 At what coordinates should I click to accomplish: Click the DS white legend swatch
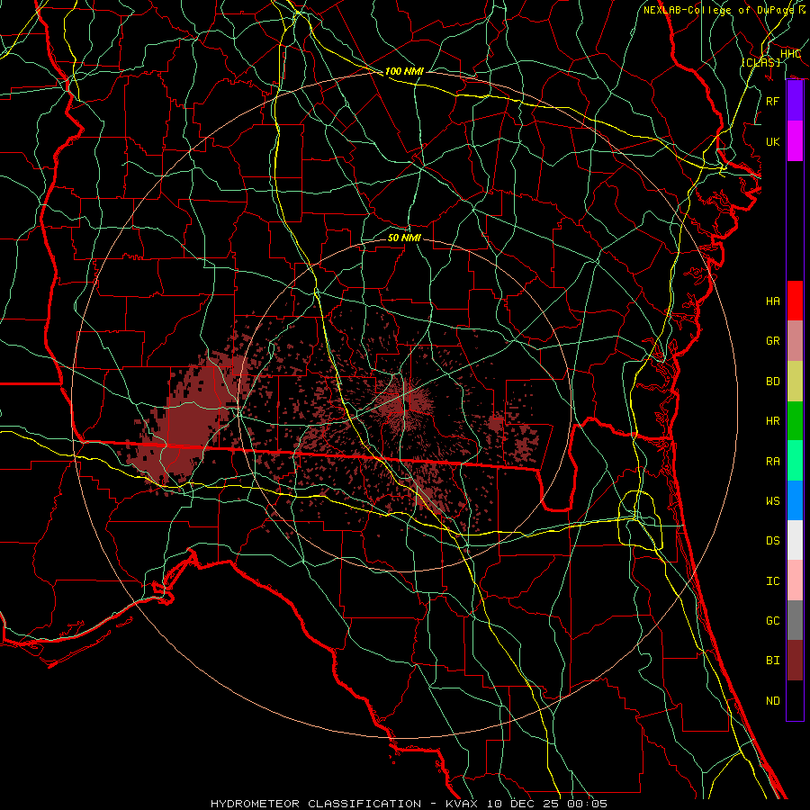pyautogui.click(x=795, y=540)
